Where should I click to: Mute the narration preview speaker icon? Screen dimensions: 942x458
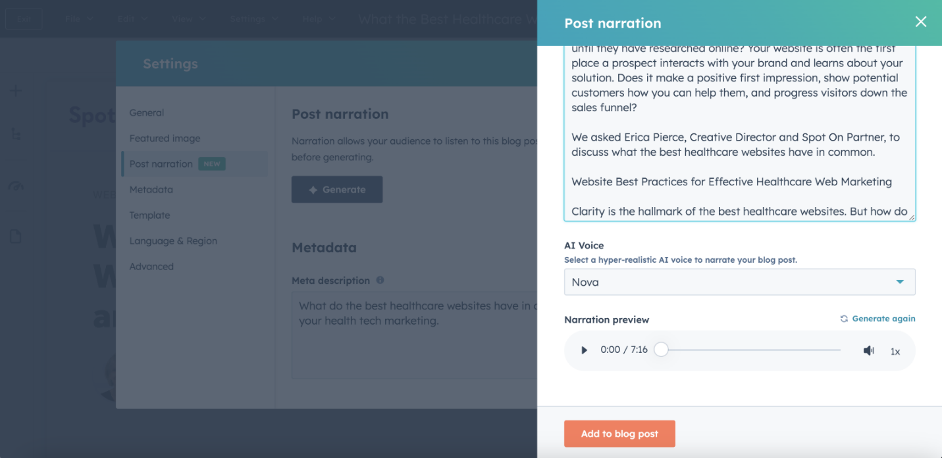tap(868, 350)
